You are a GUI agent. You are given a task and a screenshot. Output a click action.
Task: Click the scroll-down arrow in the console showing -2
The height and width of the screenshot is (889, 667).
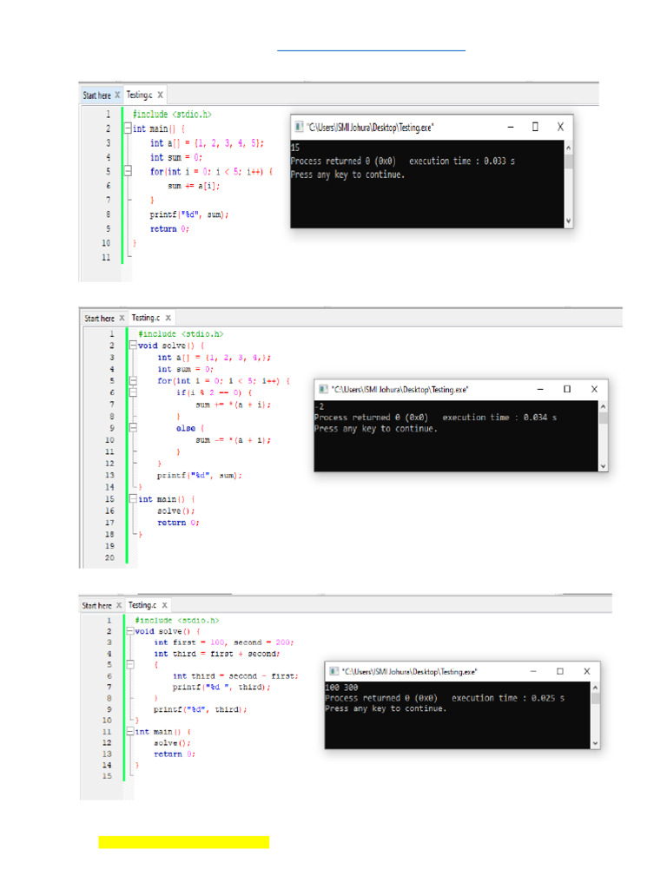(x=603, y=466)
